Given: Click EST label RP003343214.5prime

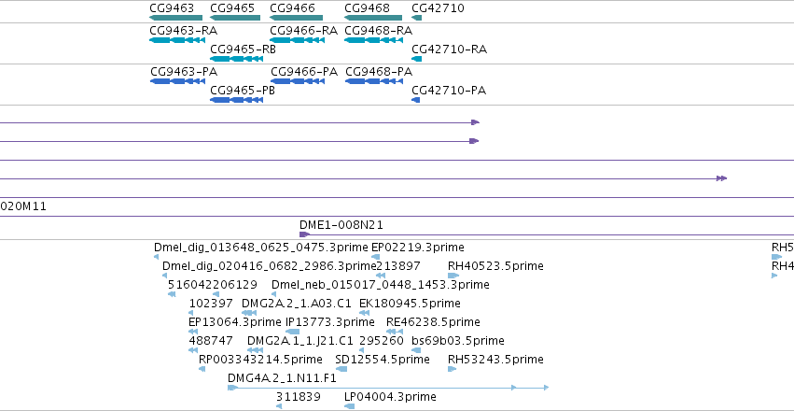Looking at the screenshot, I should [261, 360].
